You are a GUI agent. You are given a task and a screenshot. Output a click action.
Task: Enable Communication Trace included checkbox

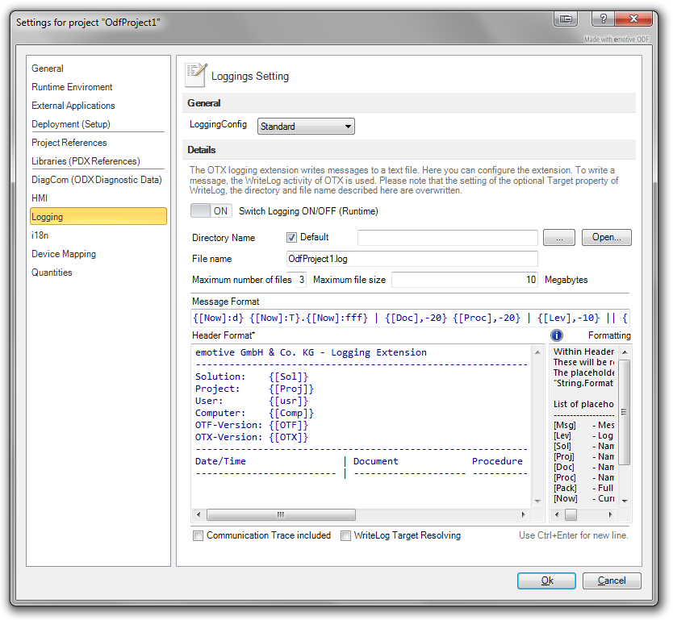pos(198,535)
